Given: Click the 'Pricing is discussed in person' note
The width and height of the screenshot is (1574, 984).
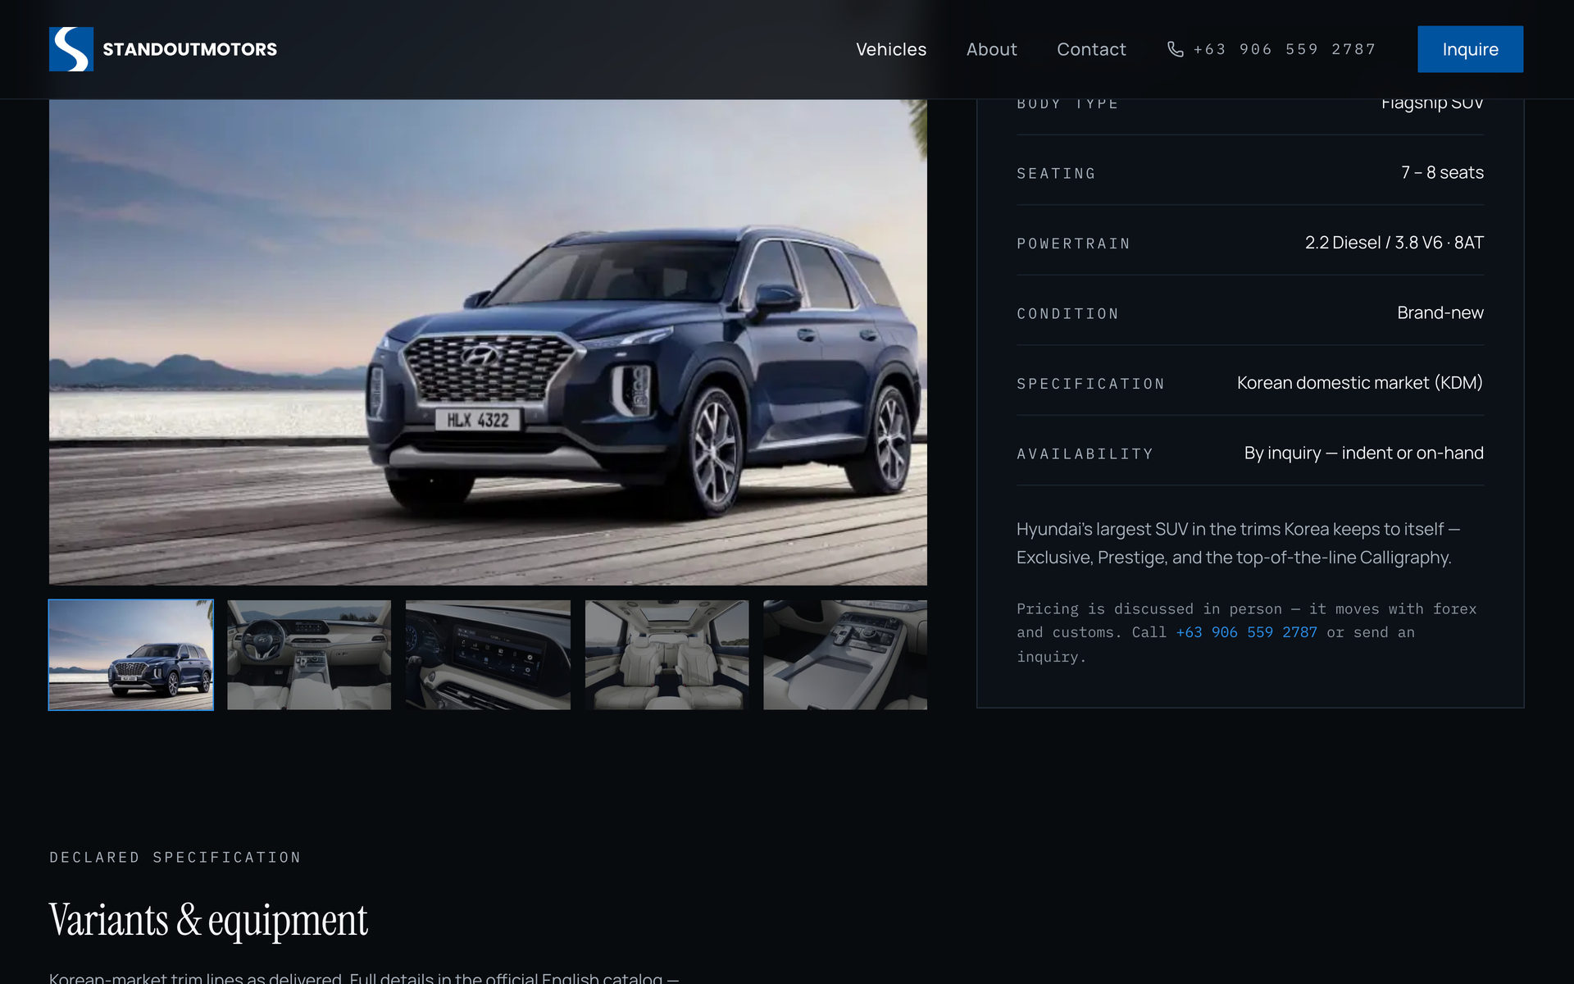Looking at the screenshot, I should coord(1246,632).
